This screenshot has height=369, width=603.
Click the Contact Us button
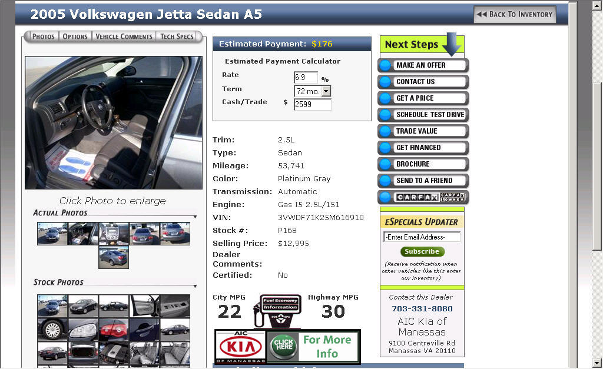coord(423,82)
